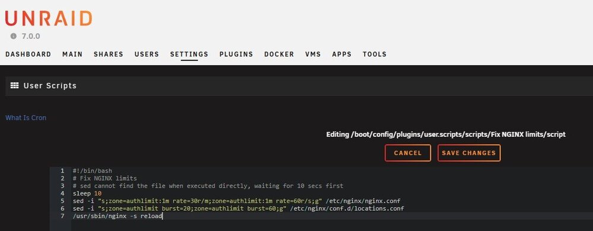Click the User Scripts heading text
The image size is (593, 231).
50,86
